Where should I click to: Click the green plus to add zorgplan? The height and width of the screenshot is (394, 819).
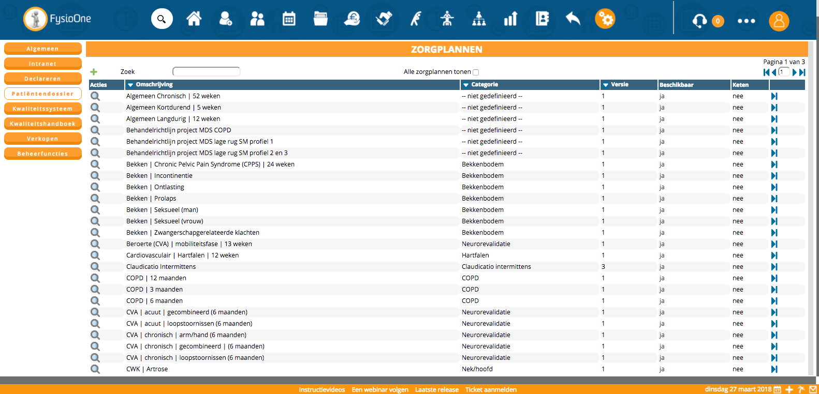pyautogui.click(x=94, y=72)
